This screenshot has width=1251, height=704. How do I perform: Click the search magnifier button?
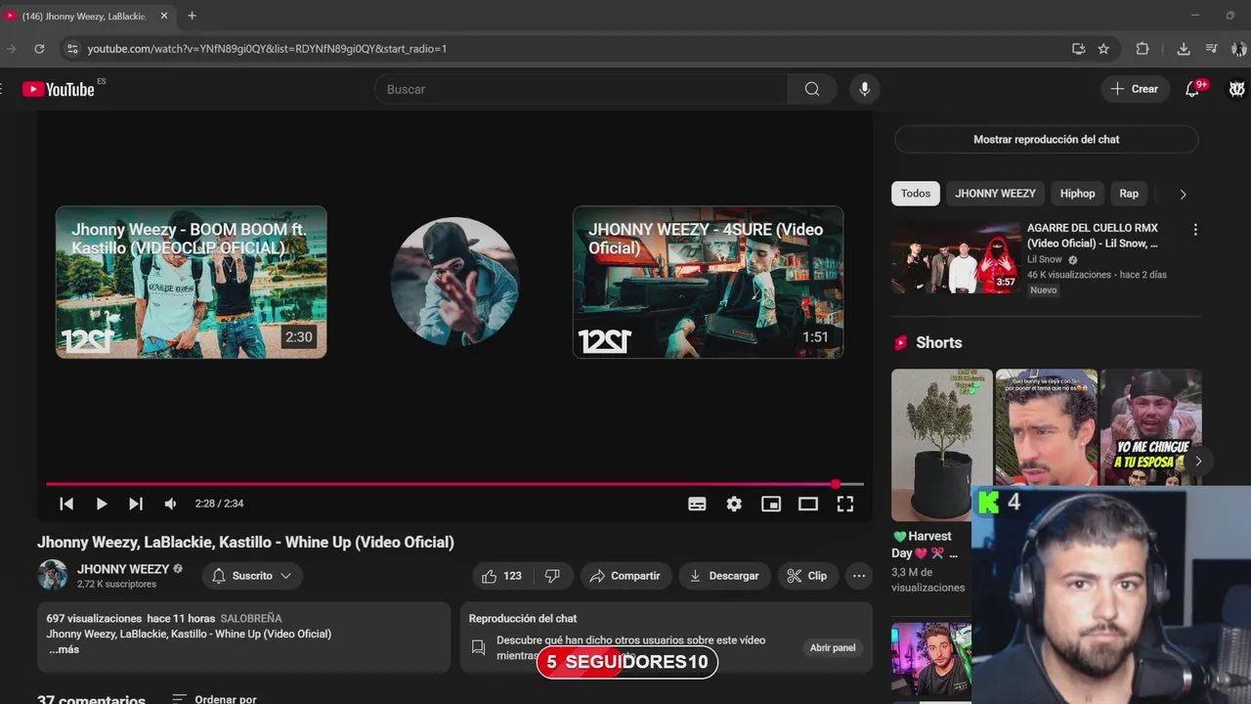click(x=812, y=89)
